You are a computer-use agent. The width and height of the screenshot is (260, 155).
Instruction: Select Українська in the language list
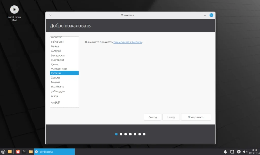point(64,86)
